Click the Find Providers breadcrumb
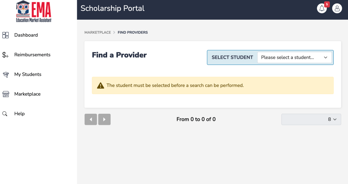The height and width of the screenshot is (184, 348). tap(133, 33)
